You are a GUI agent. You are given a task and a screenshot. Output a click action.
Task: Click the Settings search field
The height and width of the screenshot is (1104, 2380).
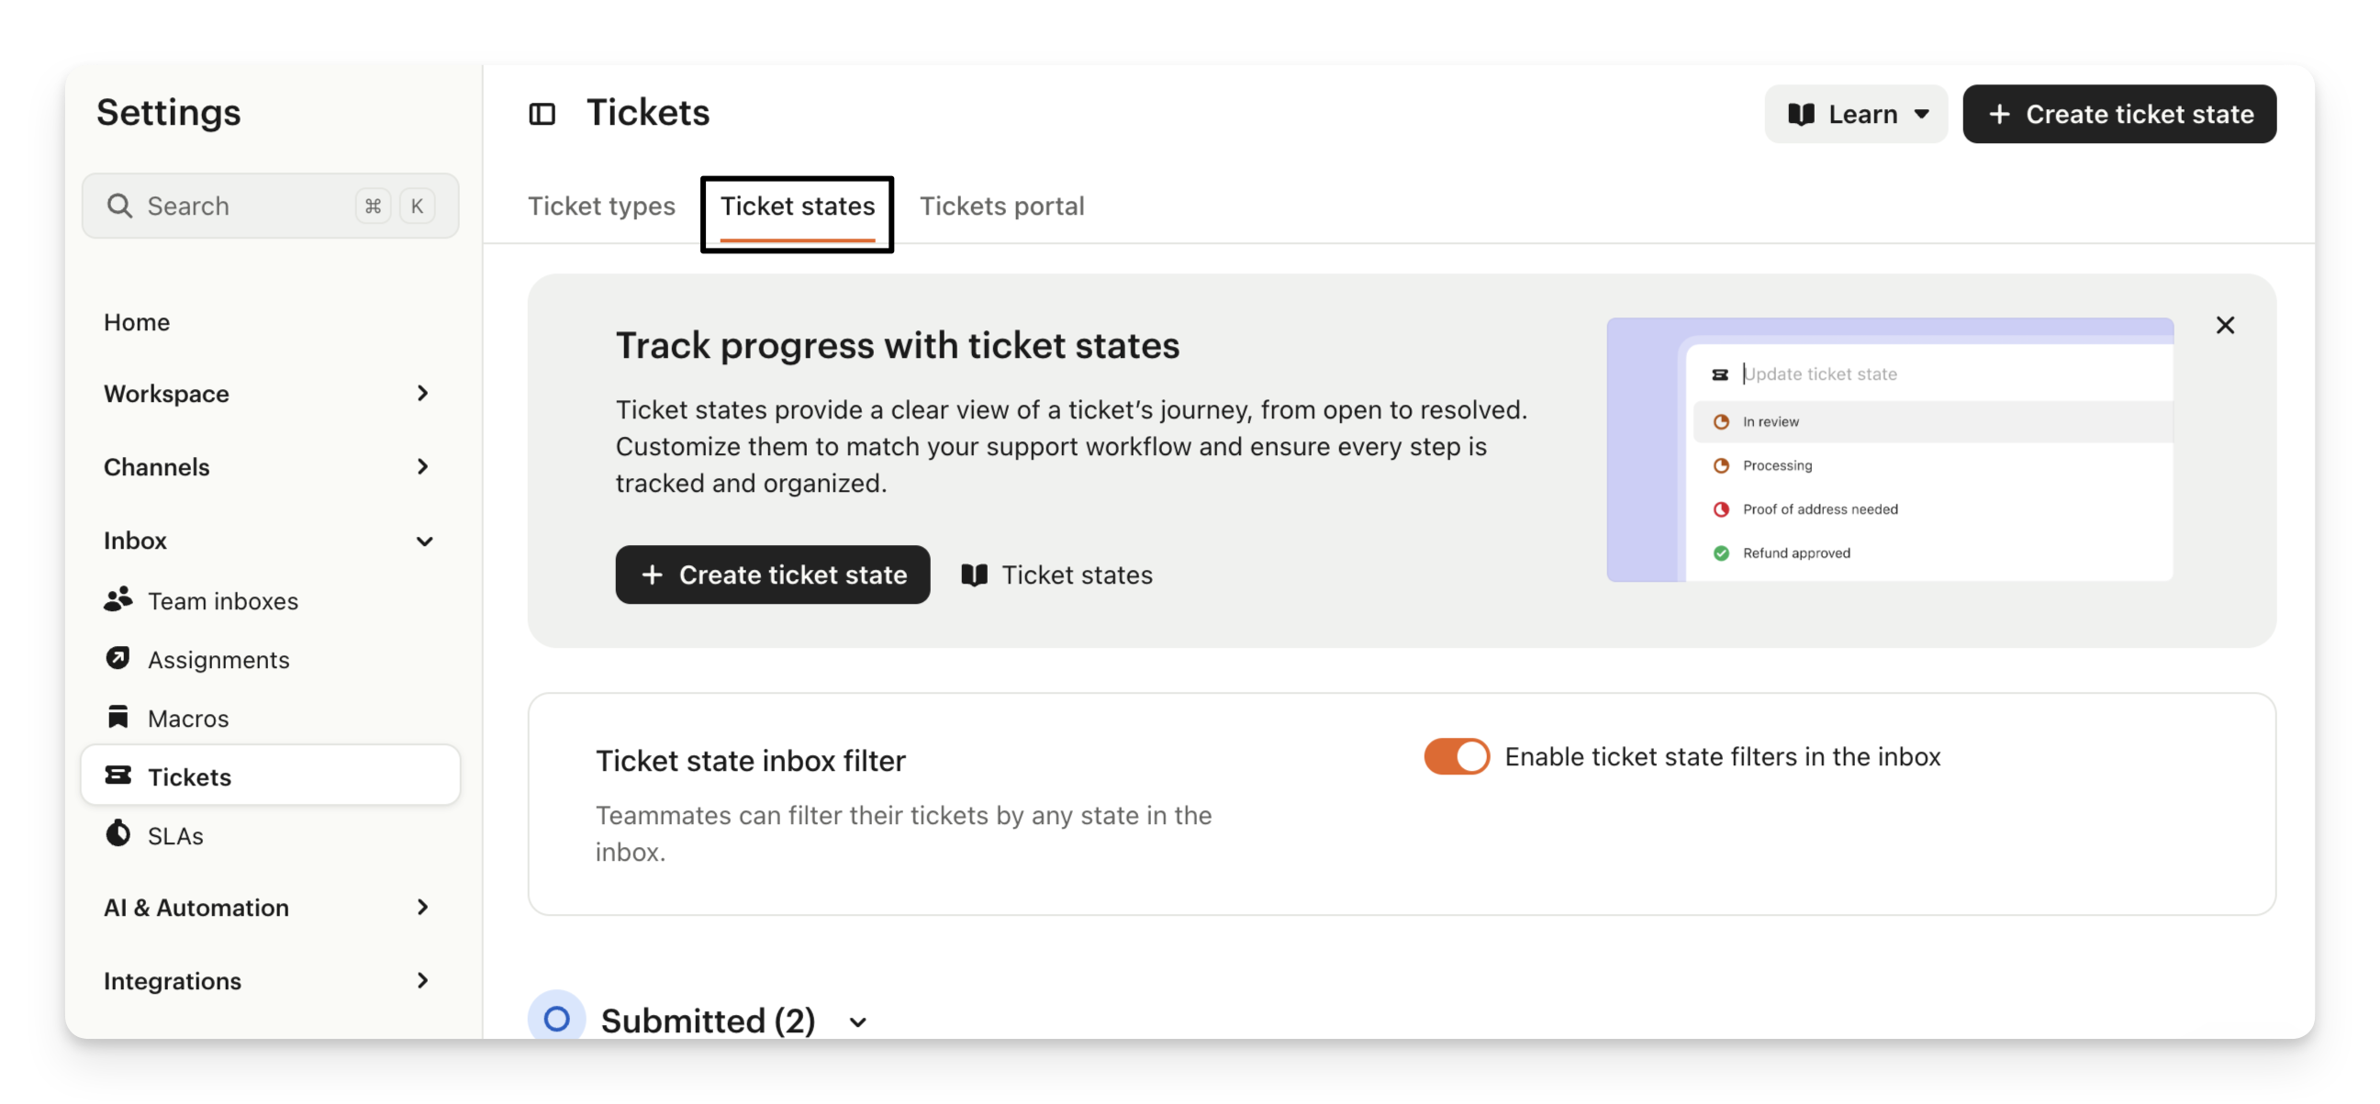(250, 205)
